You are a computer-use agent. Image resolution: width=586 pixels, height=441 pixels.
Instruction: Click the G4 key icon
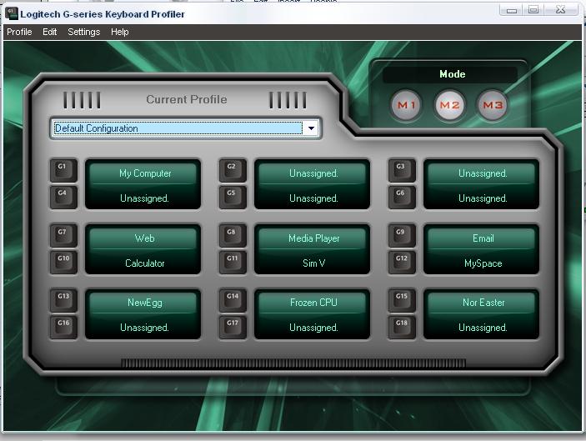[x=63, y=197]
